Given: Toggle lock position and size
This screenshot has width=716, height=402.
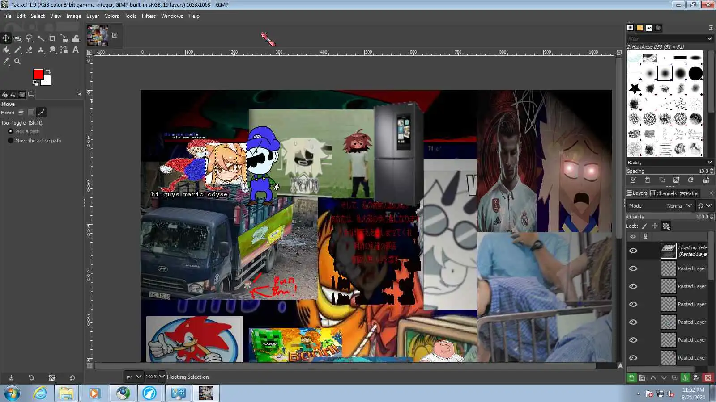Looking at the screenshot, I should click(655, 226).
